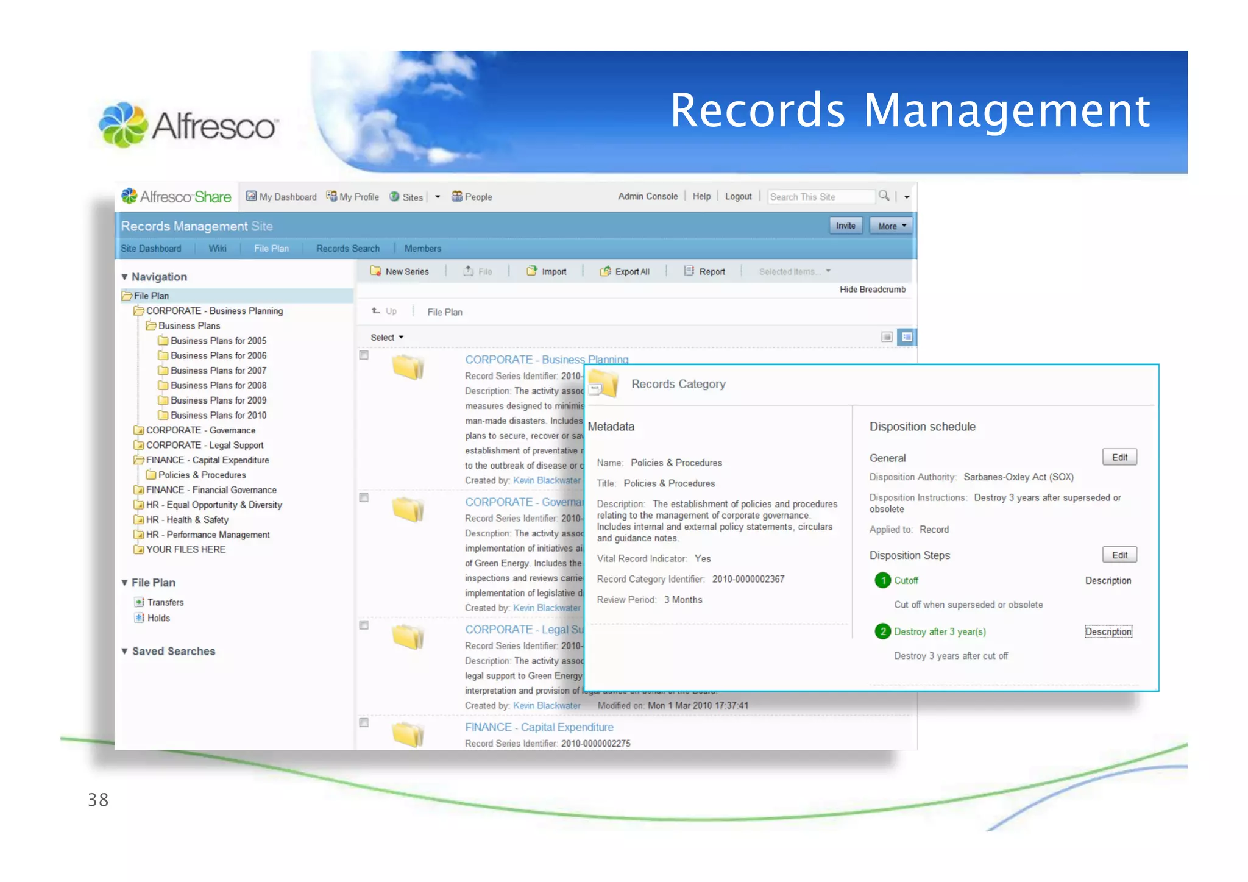This screenshot has height=882, width=1248.
Task: Click the Alfresco Share logo
Action: 176,196
